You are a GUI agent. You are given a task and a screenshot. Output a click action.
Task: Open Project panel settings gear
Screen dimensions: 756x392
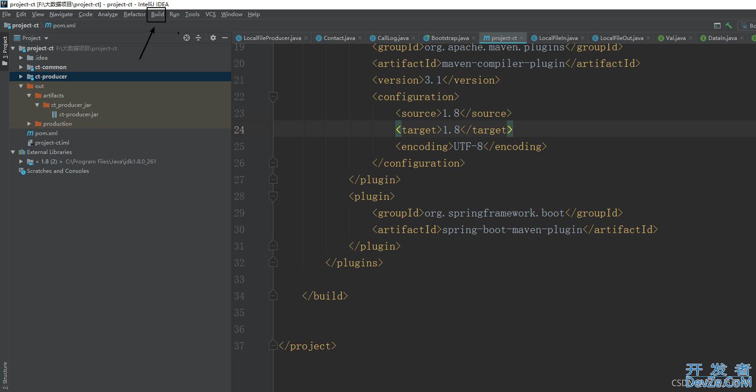pos(213,38)
